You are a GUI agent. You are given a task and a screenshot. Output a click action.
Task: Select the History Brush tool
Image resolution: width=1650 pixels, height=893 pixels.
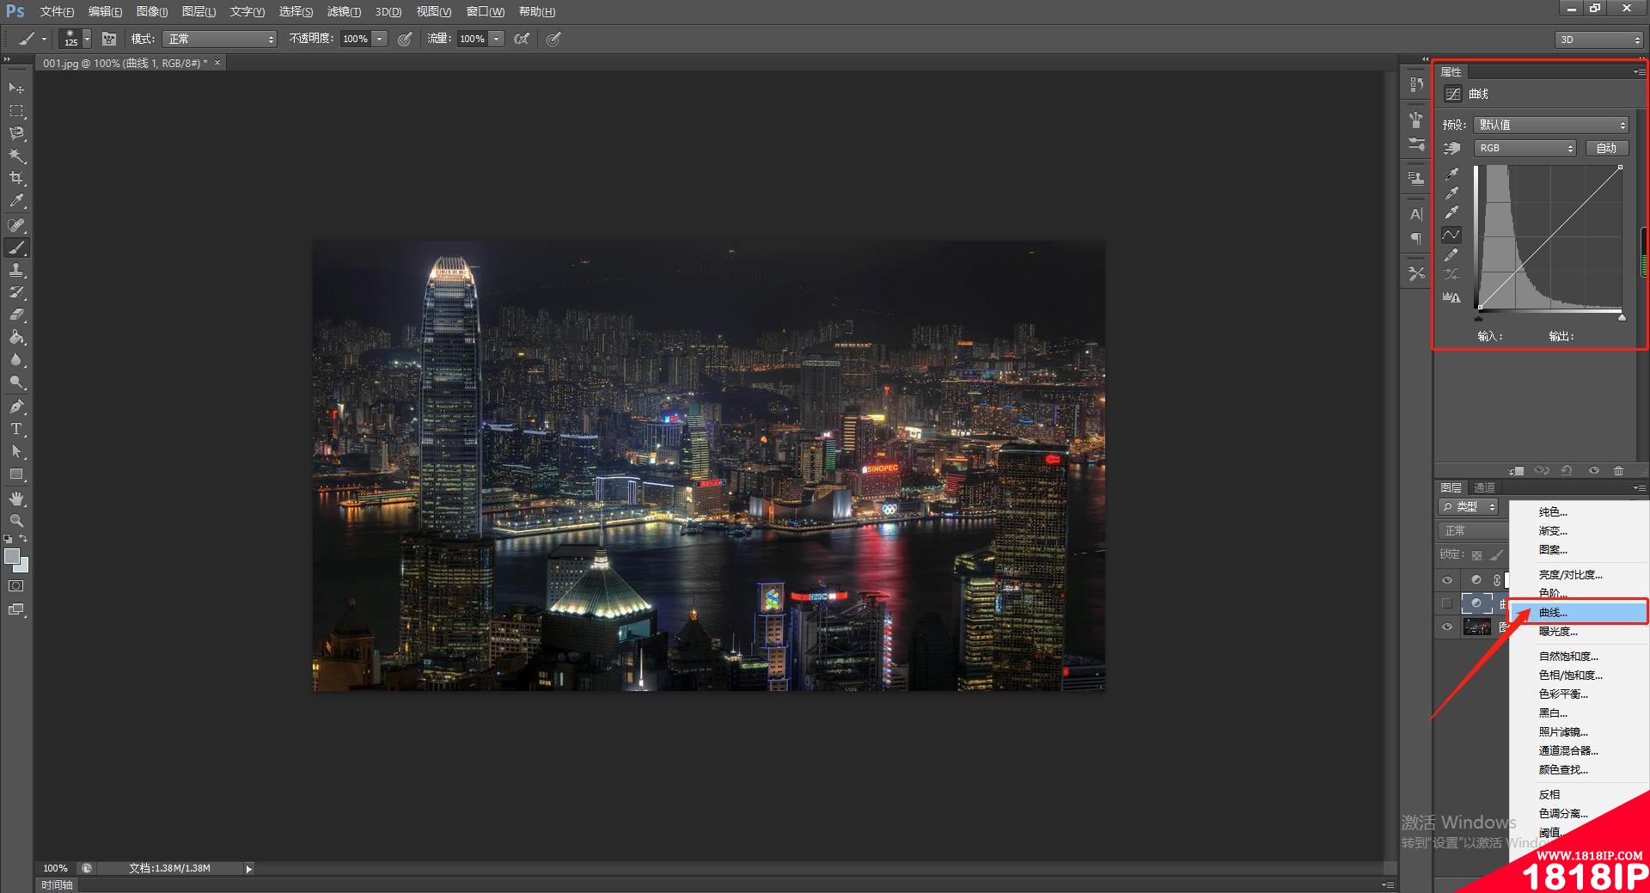coord(16,292)
